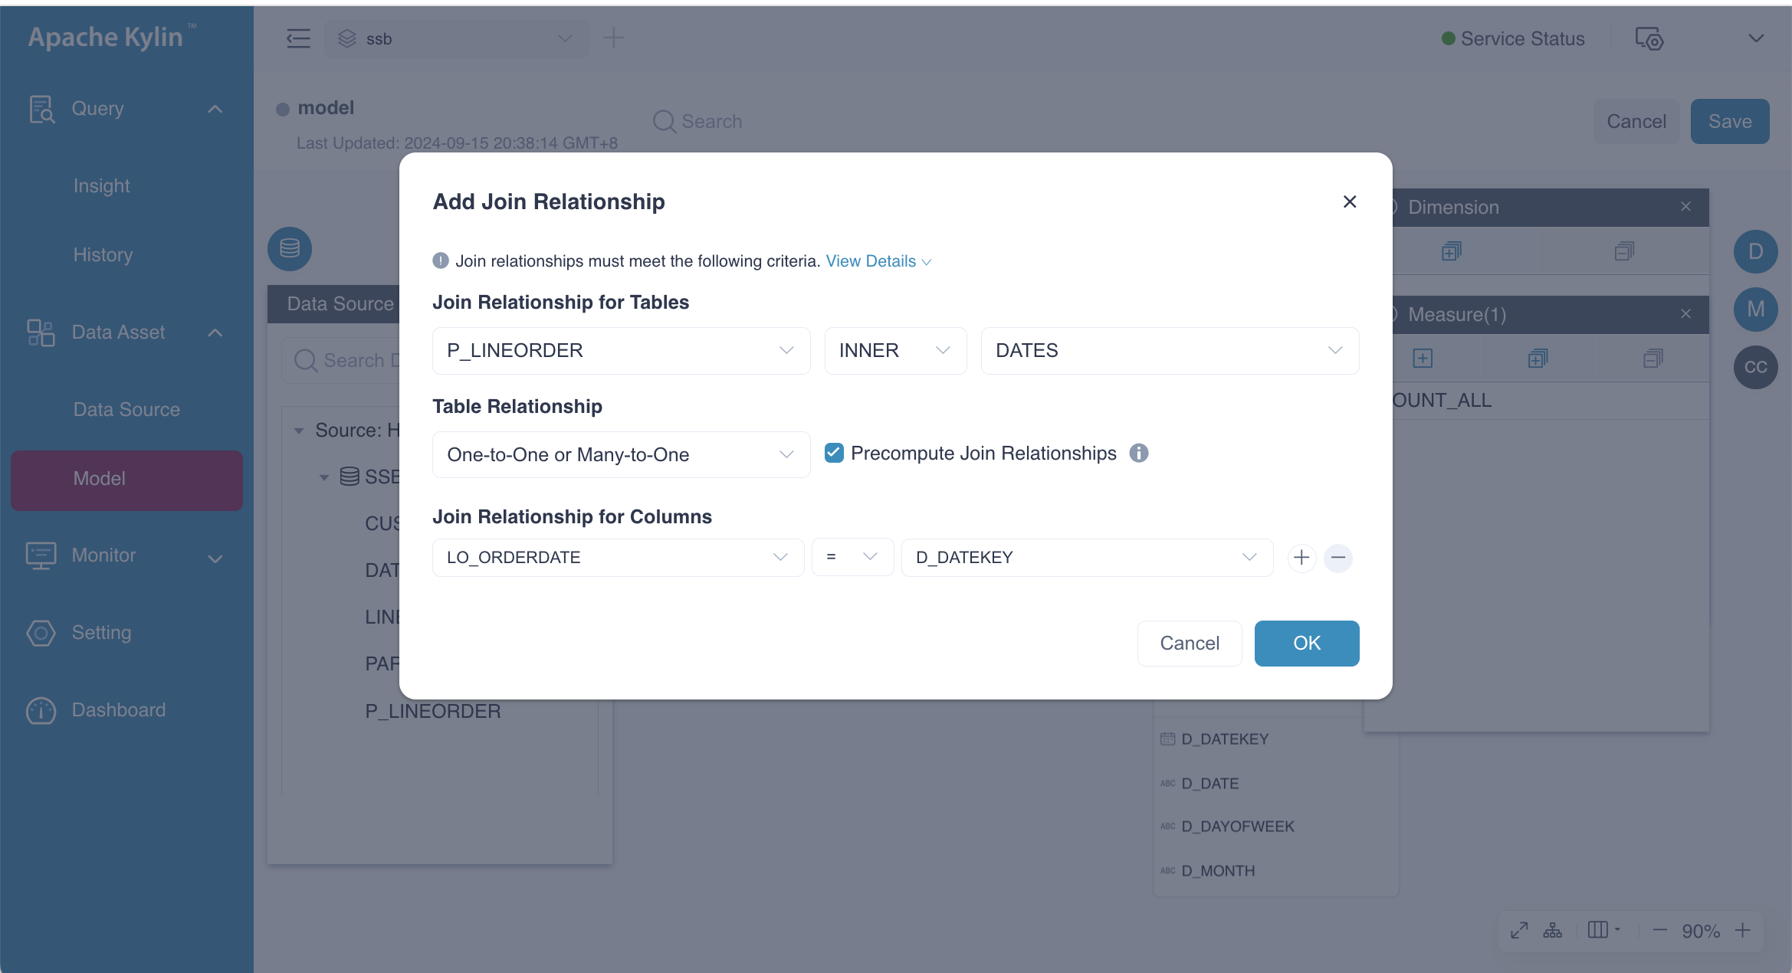This screenshot has height=973, width=1792.
Task: Click the round CC computed column icon
Action: [1755, 367]
